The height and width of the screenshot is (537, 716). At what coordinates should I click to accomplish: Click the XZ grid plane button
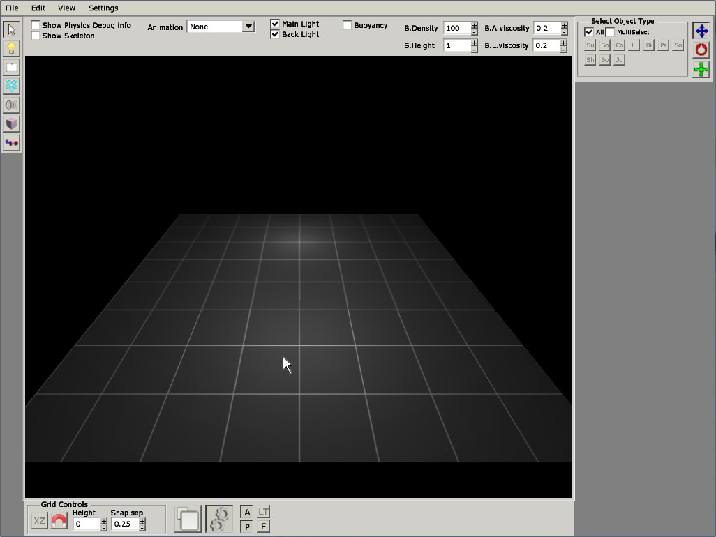[40, 521]
